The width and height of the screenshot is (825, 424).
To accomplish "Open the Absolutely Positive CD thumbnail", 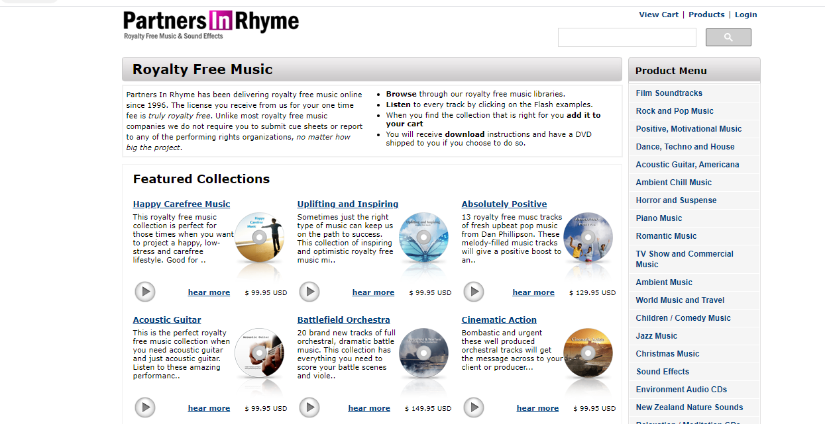I will 588,237.
